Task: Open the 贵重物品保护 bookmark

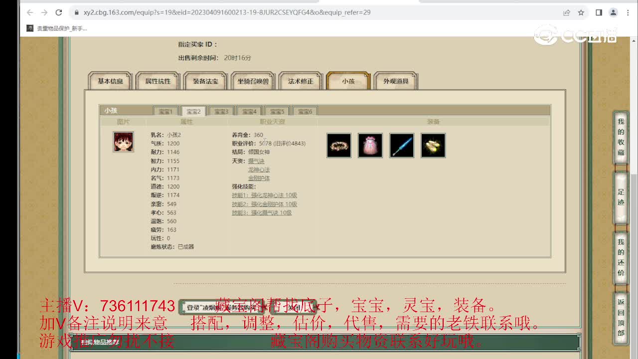Action: tap(57, 28)
